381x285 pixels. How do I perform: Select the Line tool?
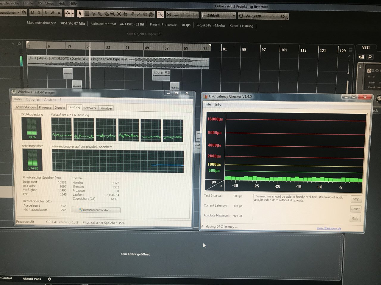click(x=138, y=14)
